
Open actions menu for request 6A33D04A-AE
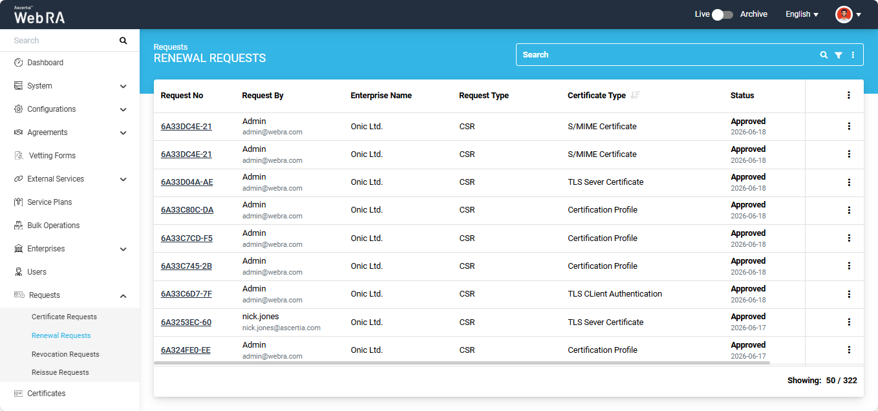[x=849, y=182]
